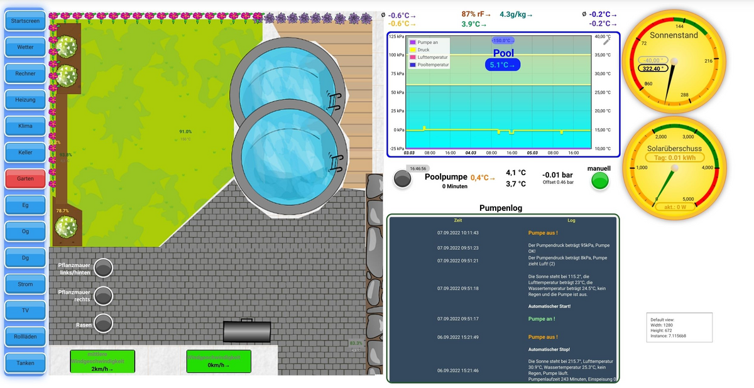The image size is (754, 388).
Task: Open the Wetter view
Action: coord(26,47)
